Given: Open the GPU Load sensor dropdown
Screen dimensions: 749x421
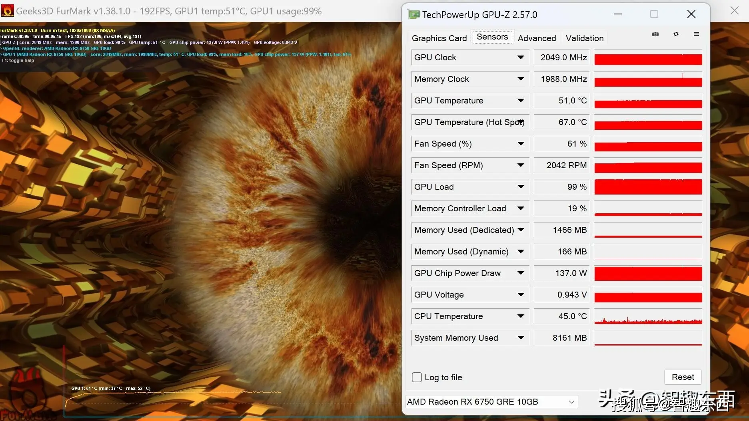Looking at the screenshot, I should [x=521, y=187].
